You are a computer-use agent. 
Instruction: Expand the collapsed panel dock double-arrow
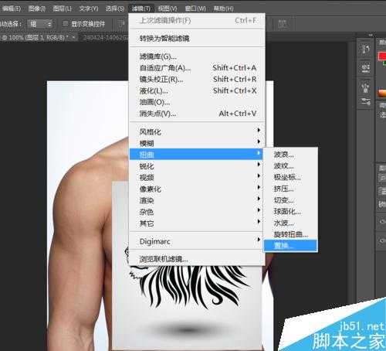pyautogui.click(x=371, y=35)
